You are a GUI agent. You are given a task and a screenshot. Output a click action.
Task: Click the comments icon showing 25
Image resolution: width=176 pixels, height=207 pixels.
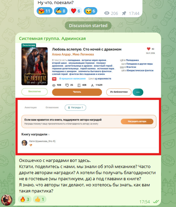pyautogui.click(x=67, y=85)
